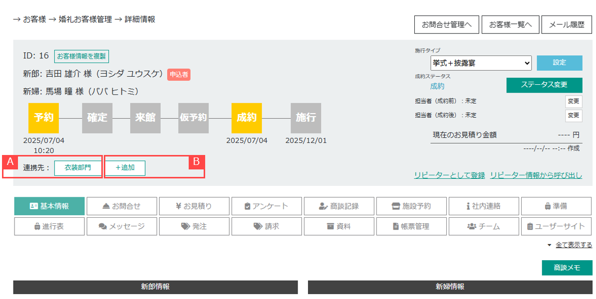Click the 設定 button
Viewport: 596px width, 299px height.
pos(560,63)
